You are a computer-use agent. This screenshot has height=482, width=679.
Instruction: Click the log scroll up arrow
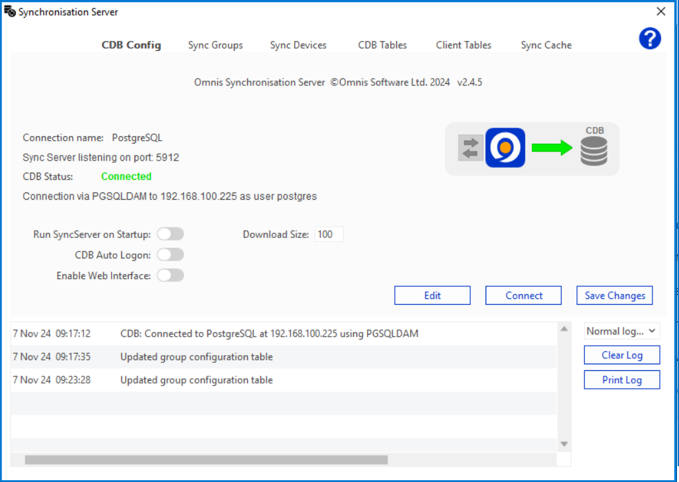click(x=564, y=329)
